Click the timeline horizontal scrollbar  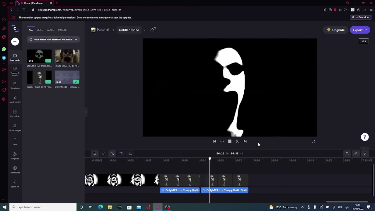pos(347,202)
